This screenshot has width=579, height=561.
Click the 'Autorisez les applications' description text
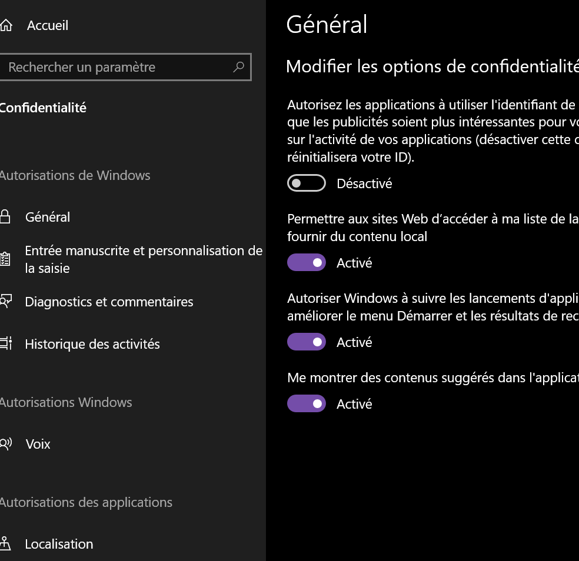tap(432, 131)
